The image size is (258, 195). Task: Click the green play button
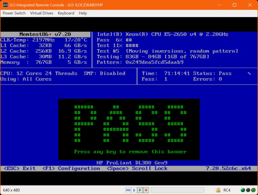pyautogui.click(x=140, y=190)
